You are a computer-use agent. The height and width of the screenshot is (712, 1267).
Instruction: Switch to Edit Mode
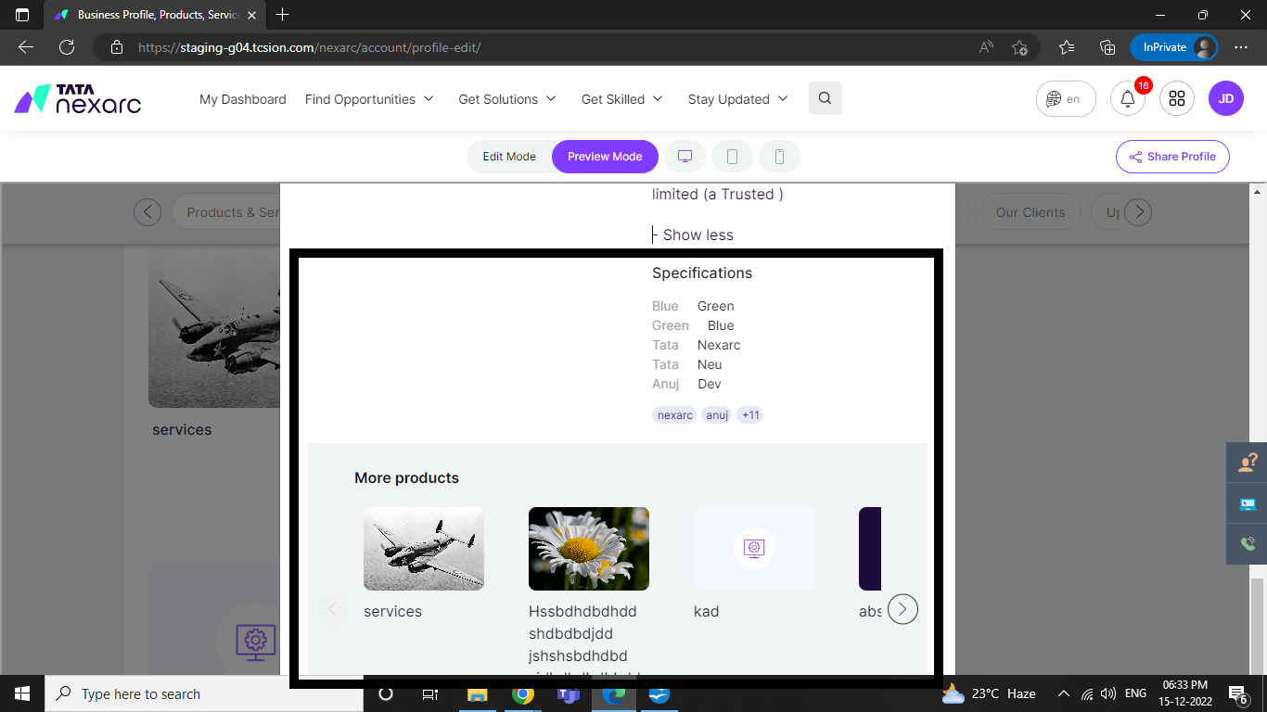pyautogui.click(x=510, y=156)
